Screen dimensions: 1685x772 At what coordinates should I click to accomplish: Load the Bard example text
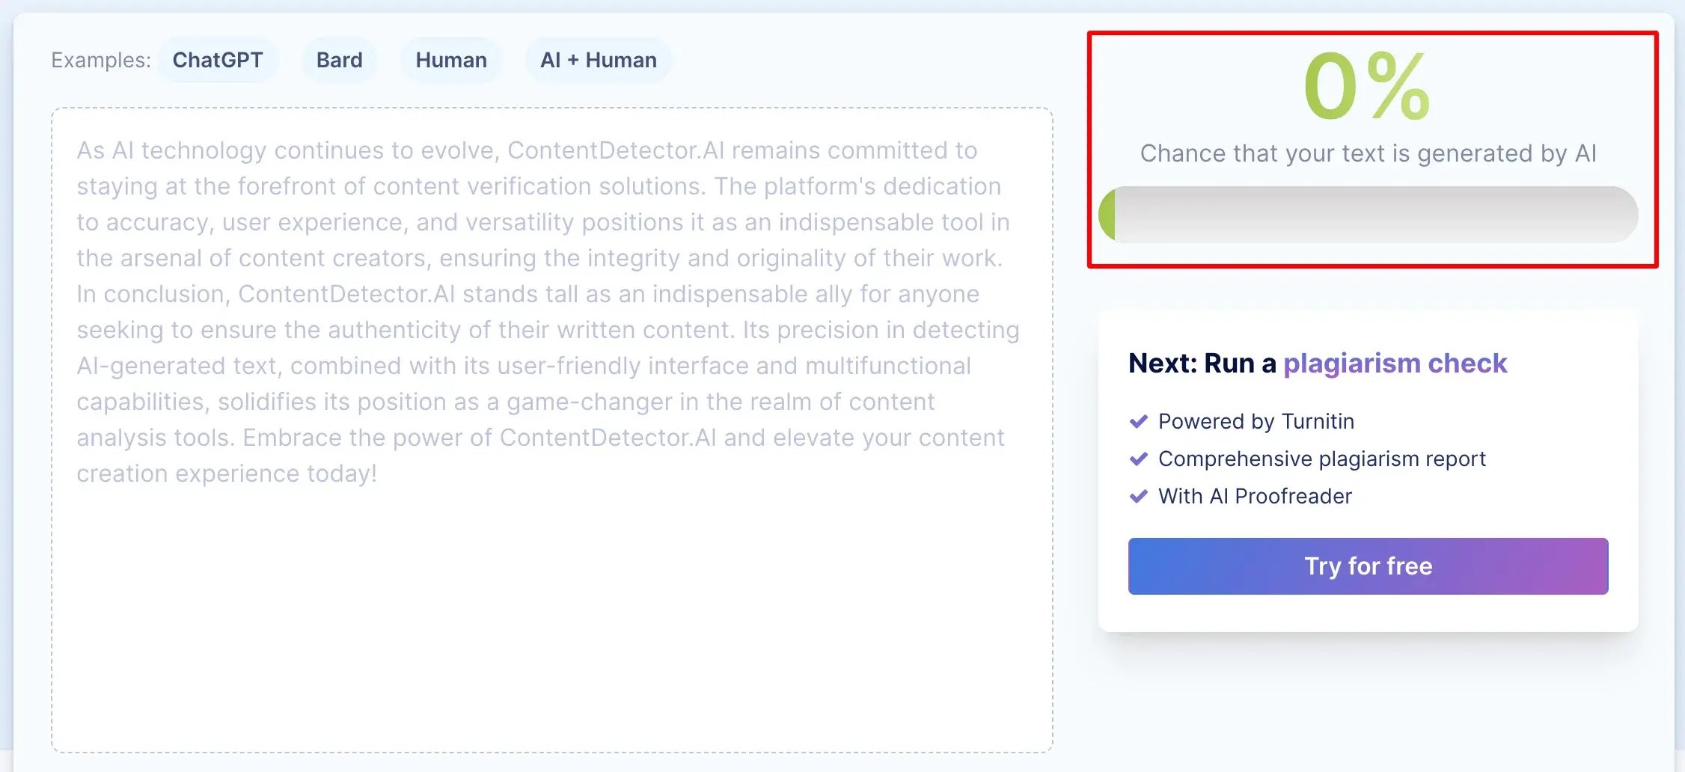point(339,60)
